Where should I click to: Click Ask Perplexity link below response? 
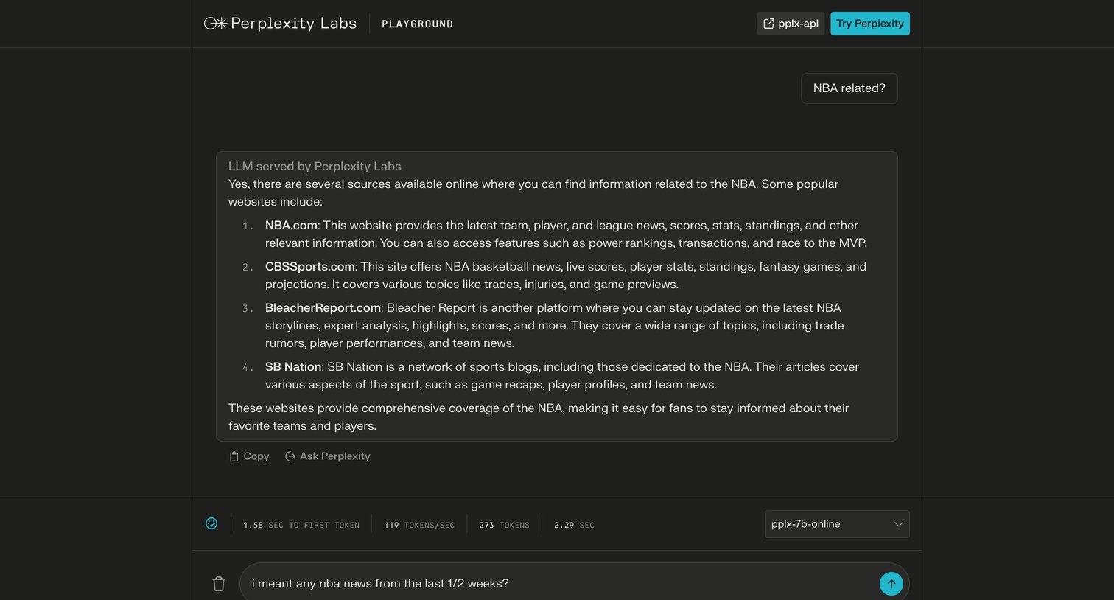[x=328, y=456]
